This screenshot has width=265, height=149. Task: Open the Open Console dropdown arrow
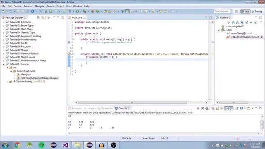252,108
